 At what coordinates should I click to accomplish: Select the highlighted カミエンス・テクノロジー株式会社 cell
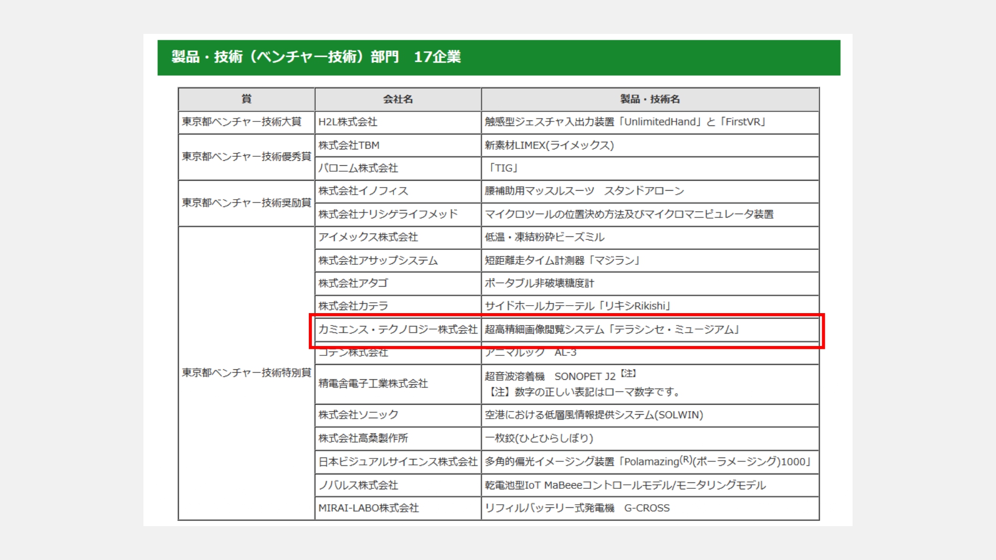coord(397,330)
